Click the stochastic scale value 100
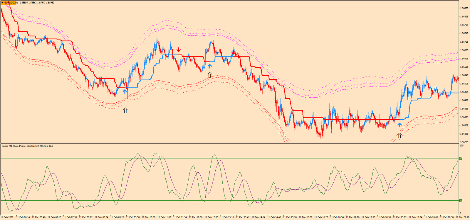 click(461, 146)
